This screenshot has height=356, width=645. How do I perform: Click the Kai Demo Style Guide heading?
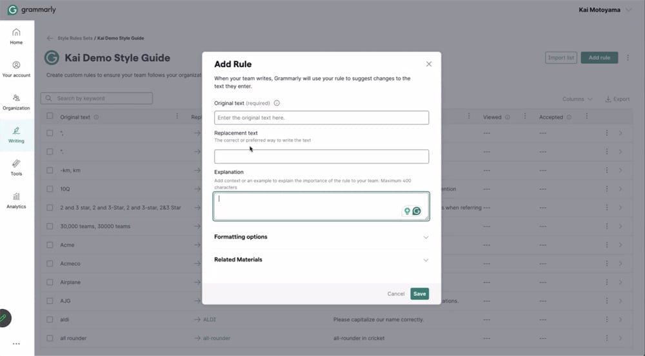point(117,58)
